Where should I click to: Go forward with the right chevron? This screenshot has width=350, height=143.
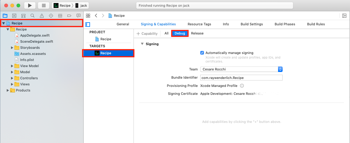pyautogui.click(x=103, y=16)
